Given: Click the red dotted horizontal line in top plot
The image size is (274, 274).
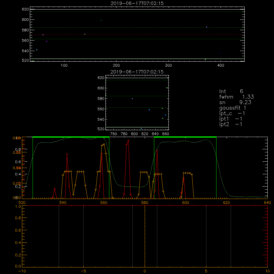Looking at the screenshot, I should pos(137,35).
